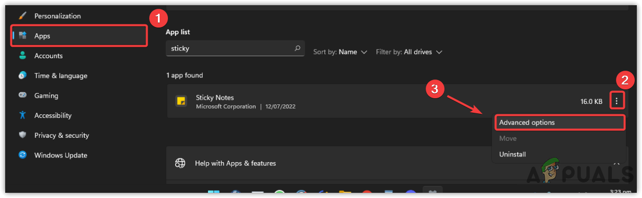Image resolution: width=642 pixels, height=198 pixels.
Task: Click the magnifier icon in the app search box
Action: coord(297,48)
